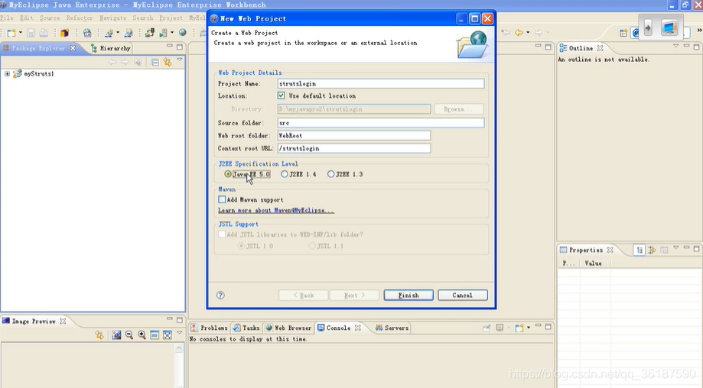
Task: Select the J2EE 1.4 radio button
Action: (285, 174)
